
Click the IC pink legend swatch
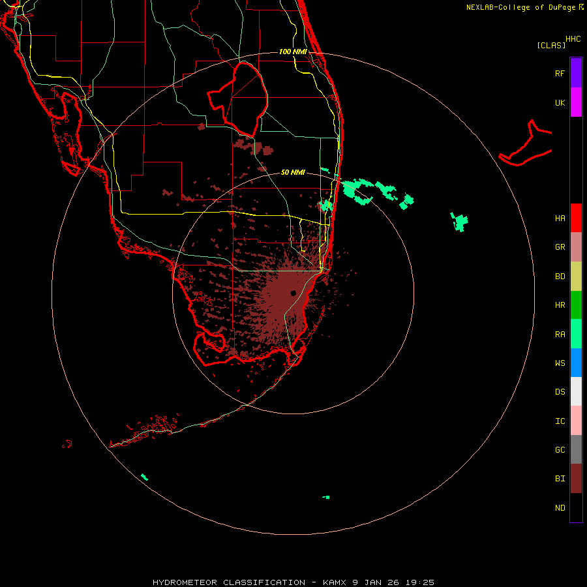(x=576, y=421)
